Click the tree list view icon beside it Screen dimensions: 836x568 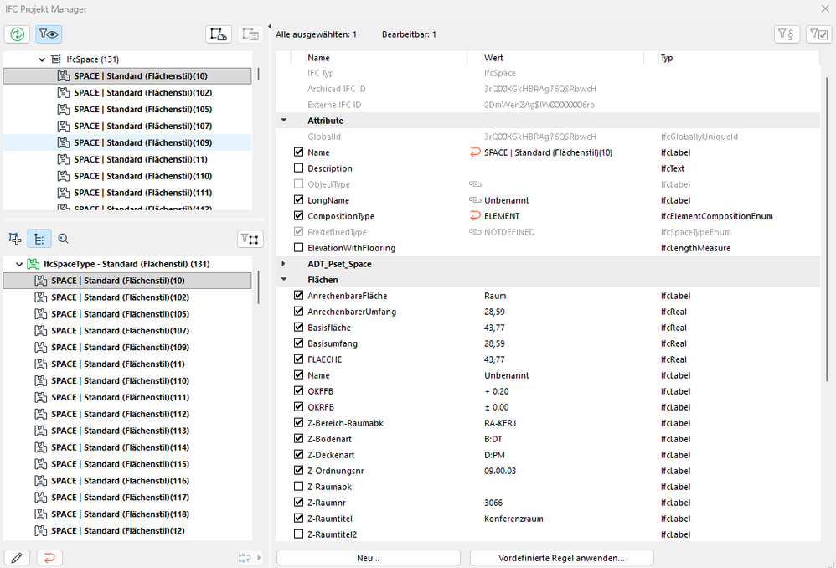pyautogui.click(x=250, y=34)
